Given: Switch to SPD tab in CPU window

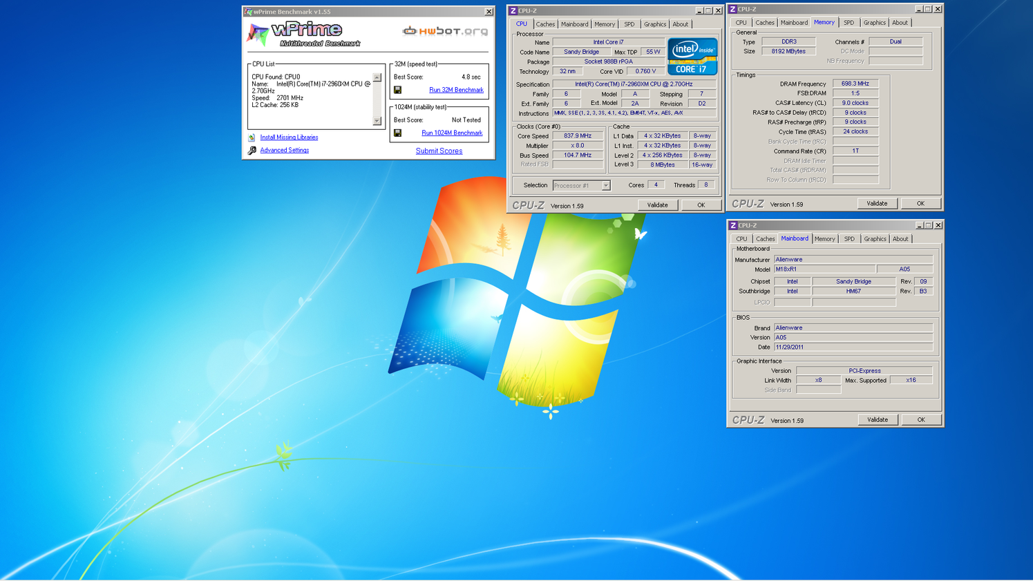Looking at the screenshot, I should pyautogui.click(x=629, y=24).
